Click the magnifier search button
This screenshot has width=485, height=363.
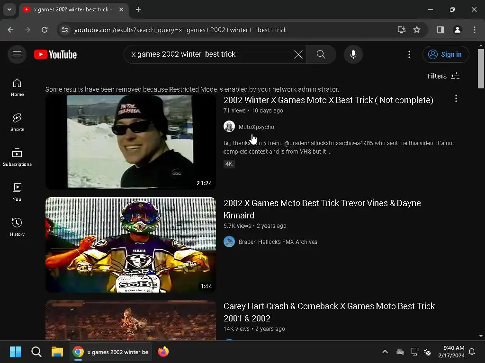[321, 54]
